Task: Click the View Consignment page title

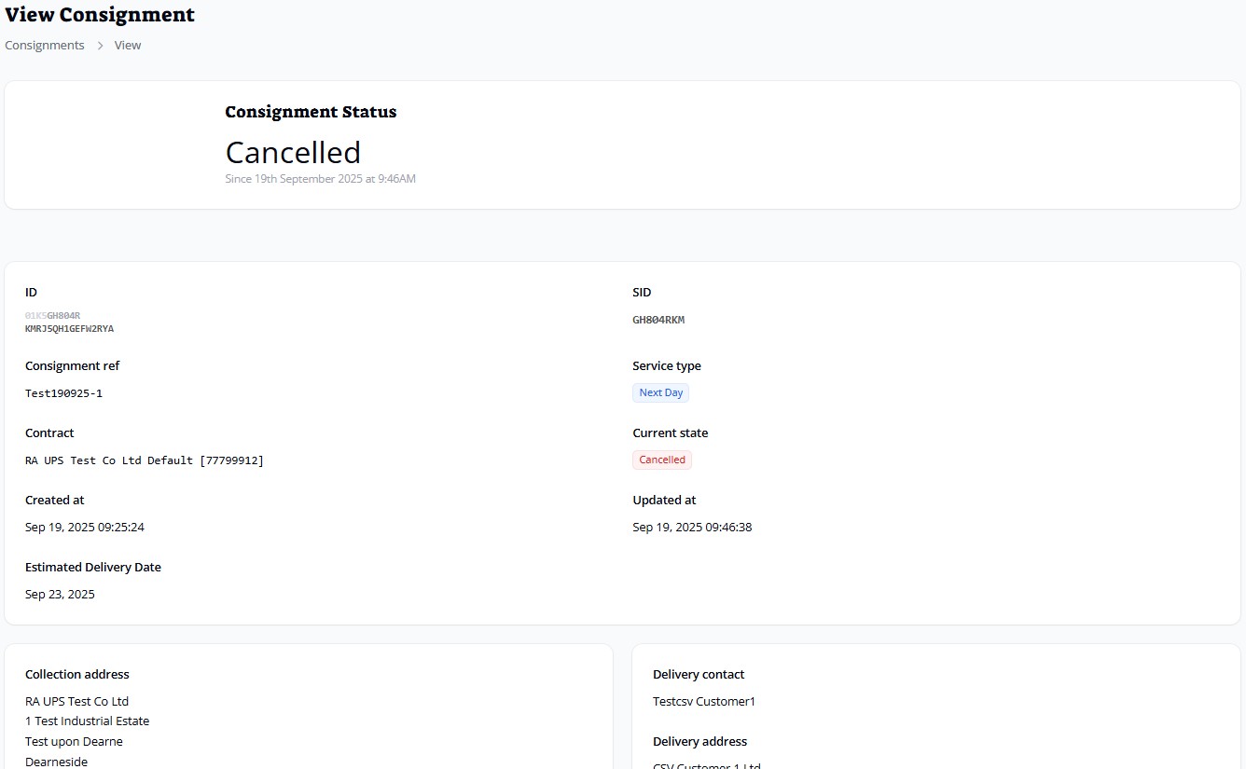Action: (x=100, y=15)
